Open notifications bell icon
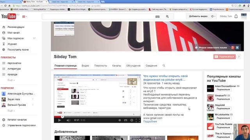Viewport: 250px width, 140px height. [x=236, y=16]
